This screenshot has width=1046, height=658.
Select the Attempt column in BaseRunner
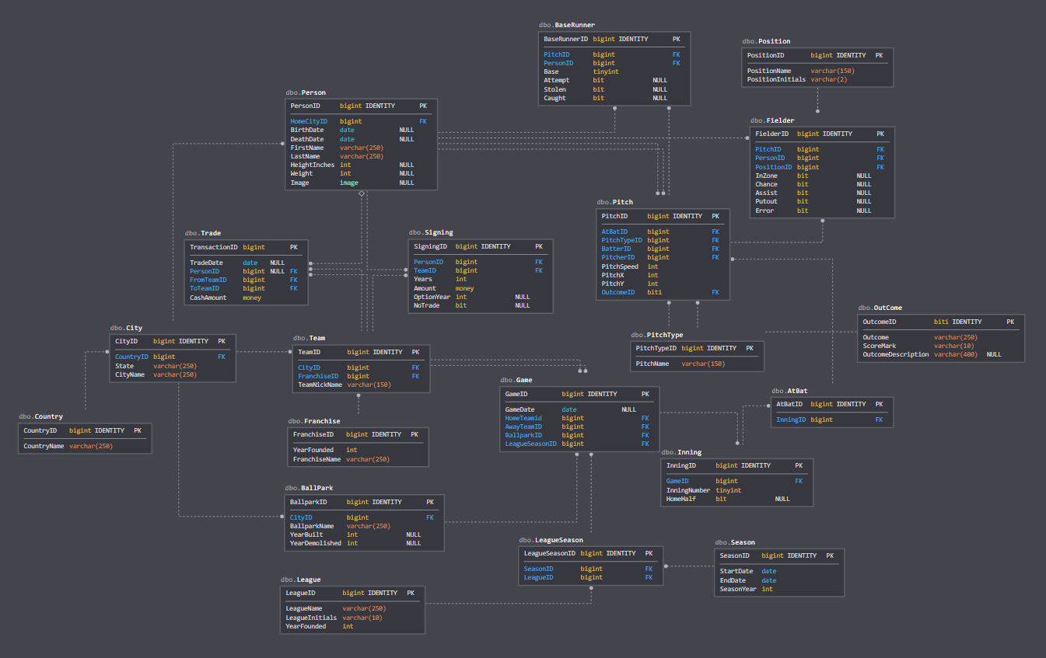614,80
